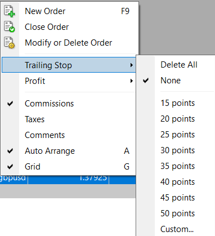The width and height of the screenshot is (215, 236).
Task: Enable the Comments column
Action: [x=69, y=135]
